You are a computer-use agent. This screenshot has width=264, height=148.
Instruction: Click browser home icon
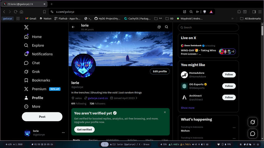[21, 12]
